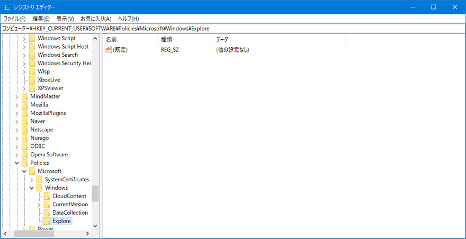Image resolution: width=466 pixels, height=239 pixels.
Task: Expand the Mozilla key
Action: click(x=17, y=105)
